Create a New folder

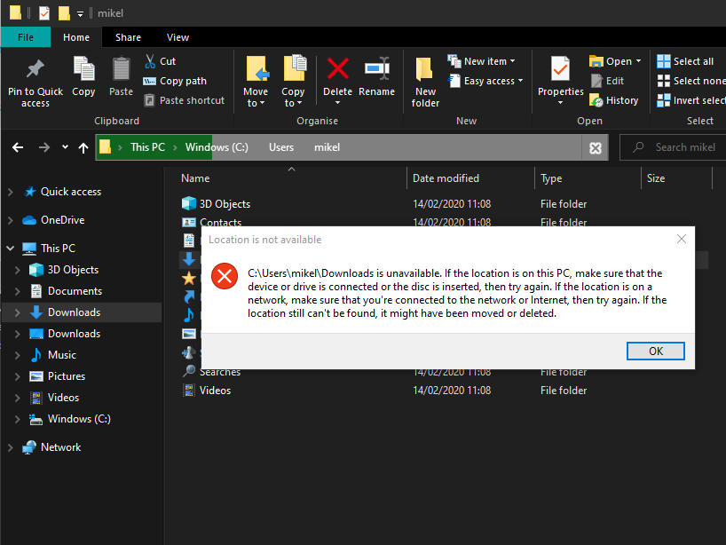tap(425, 83)
